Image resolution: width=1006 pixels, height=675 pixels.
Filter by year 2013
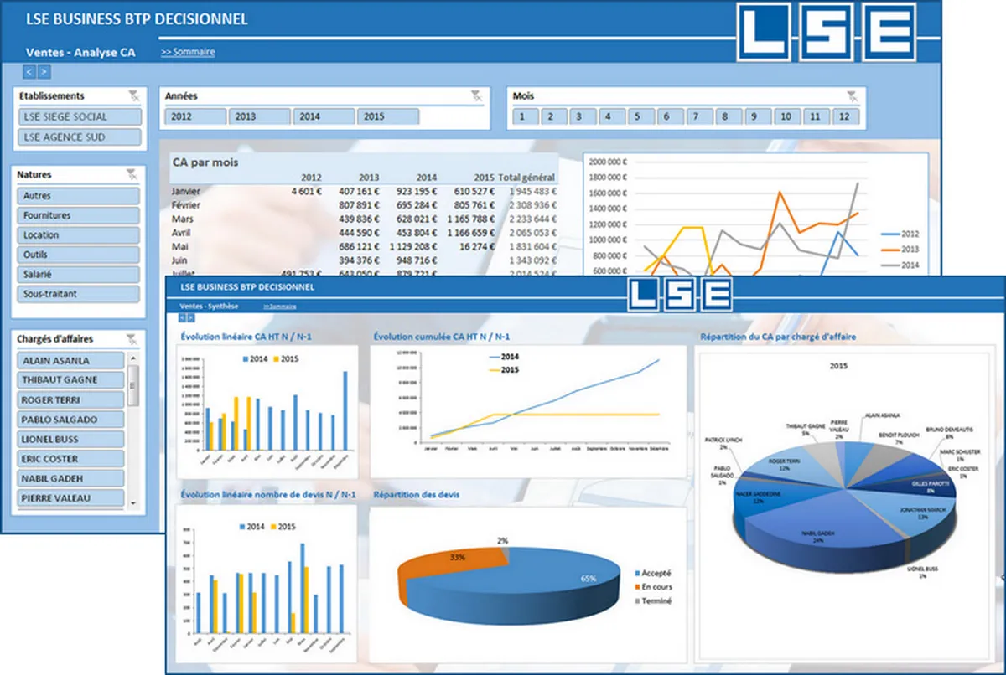coord(259,116)
